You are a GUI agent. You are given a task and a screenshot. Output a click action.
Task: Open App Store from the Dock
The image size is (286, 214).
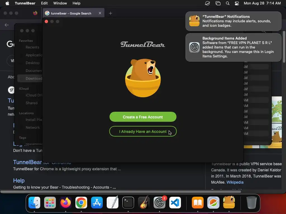97,203
